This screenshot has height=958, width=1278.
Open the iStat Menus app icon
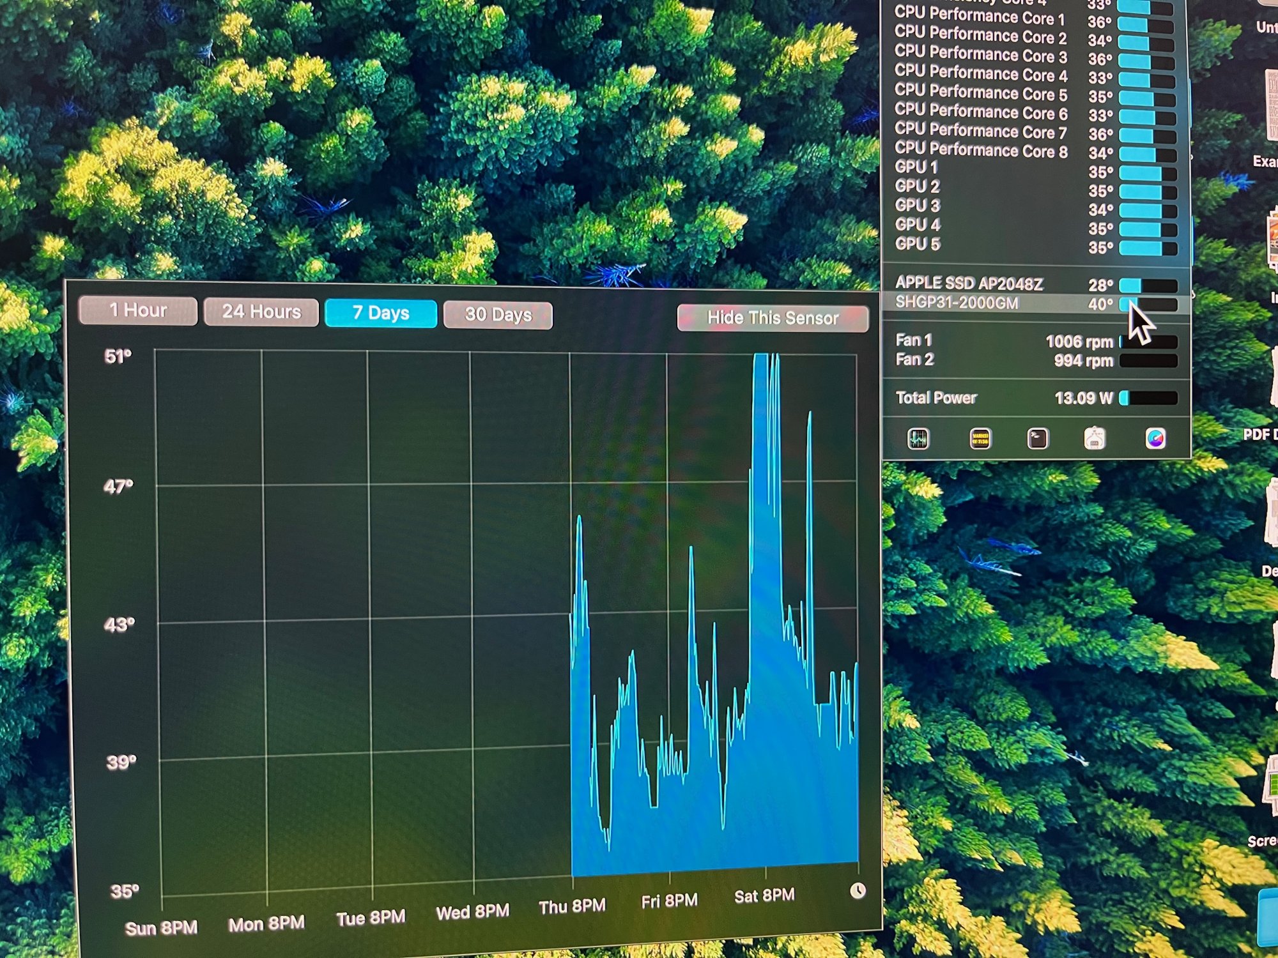(1155, 438)
